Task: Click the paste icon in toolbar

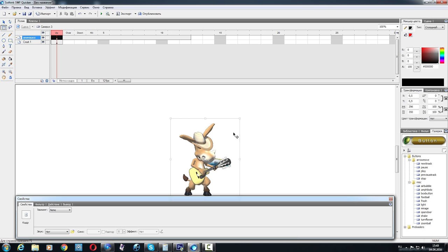Action: point(72,14)
